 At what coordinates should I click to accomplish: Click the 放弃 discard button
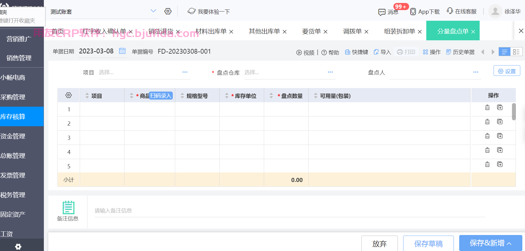[x=379, y=244]
